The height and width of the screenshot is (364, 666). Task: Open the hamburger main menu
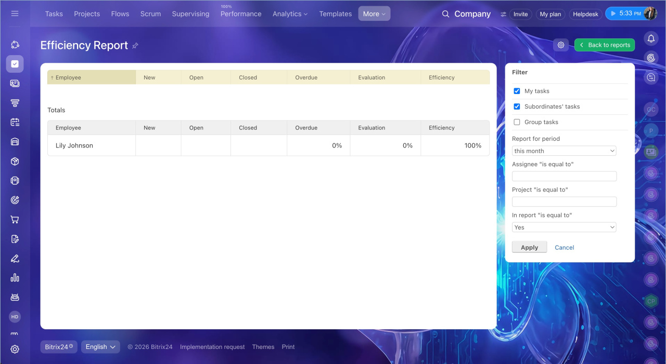[15, 14]
